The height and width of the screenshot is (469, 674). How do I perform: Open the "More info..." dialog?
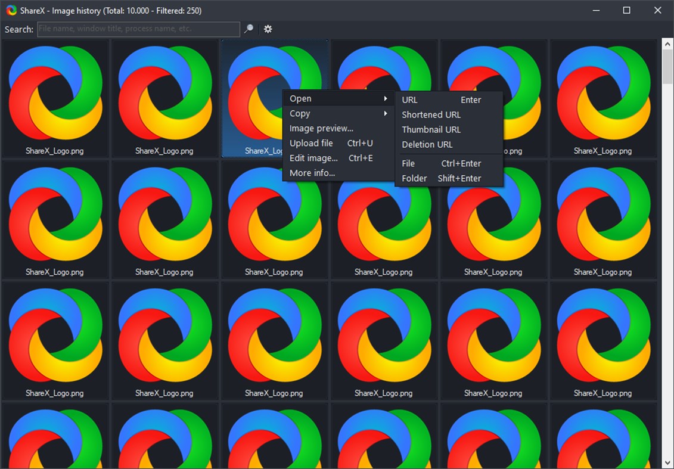click(x=312, y=173)
